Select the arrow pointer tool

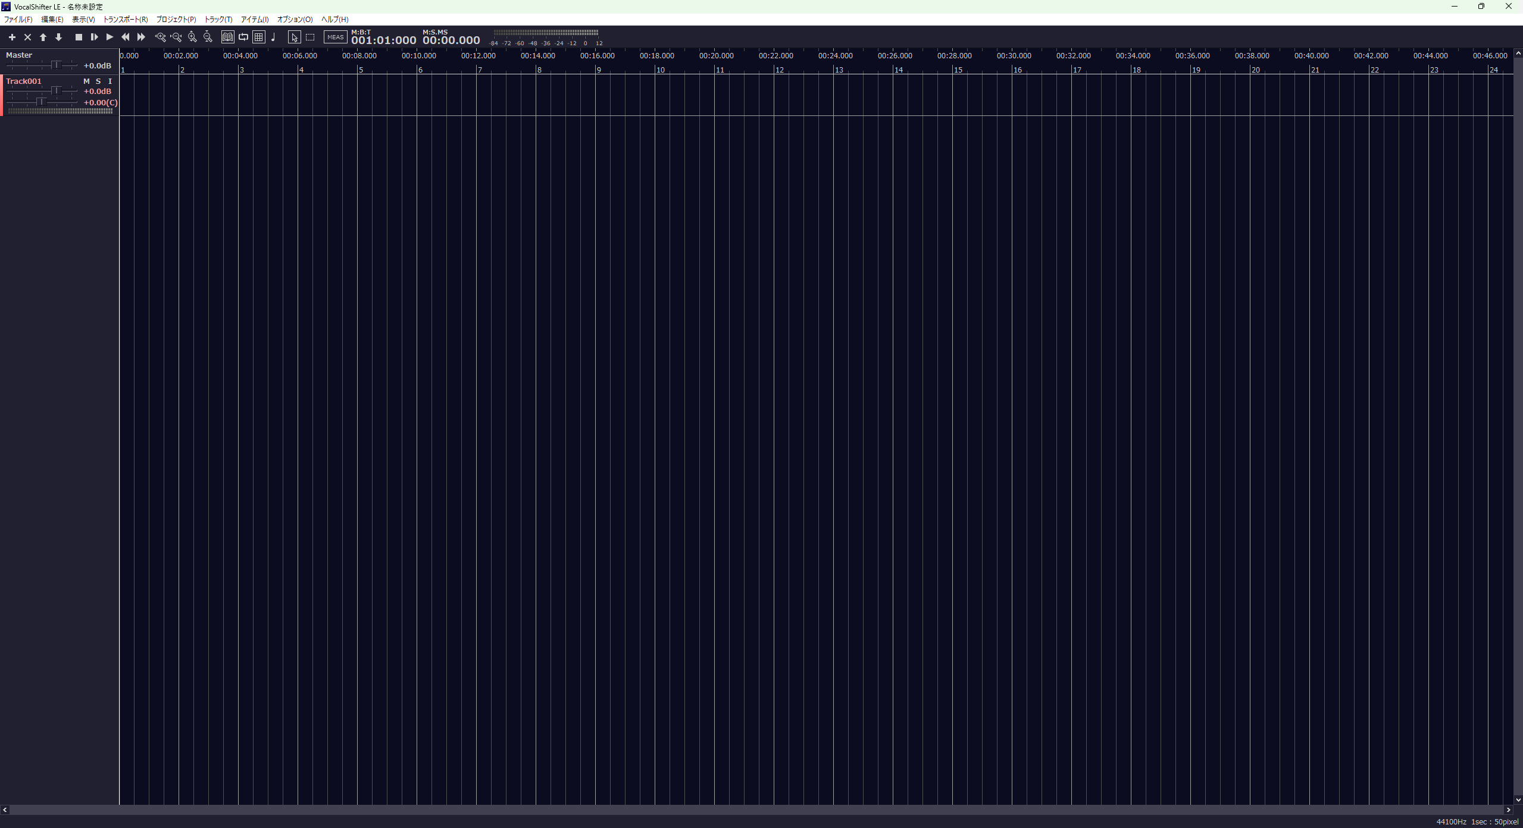click(294, 37)
